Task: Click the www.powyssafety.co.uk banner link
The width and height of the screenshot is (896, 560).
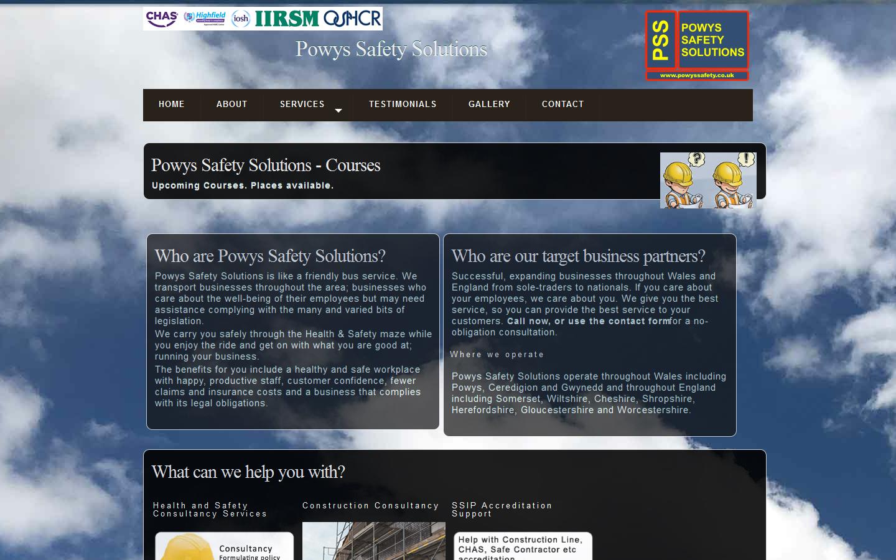Action: coord(697,76)
